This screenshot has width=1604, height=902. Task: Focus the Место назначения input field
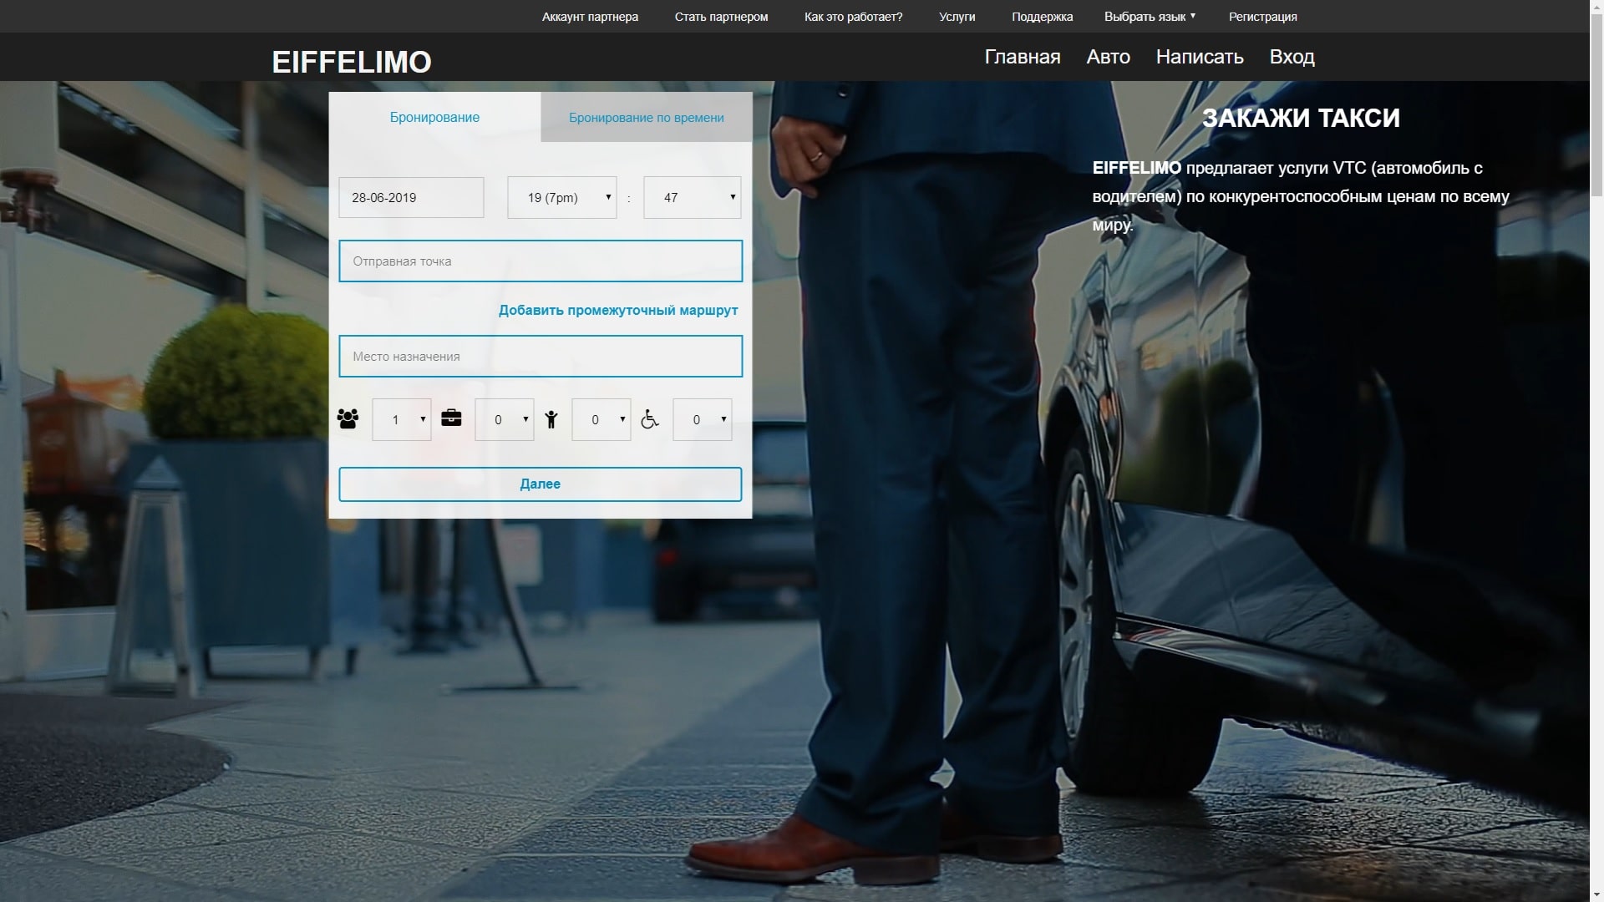(x=541, y=357)
